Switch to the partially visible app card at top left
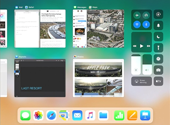Screen dimensions: 170x125 point(4,29)
